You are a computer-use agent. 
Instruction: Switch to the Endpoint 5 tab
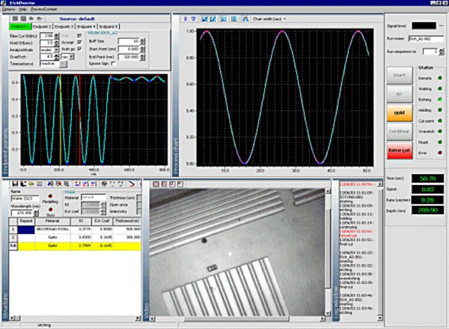[109, 27]
